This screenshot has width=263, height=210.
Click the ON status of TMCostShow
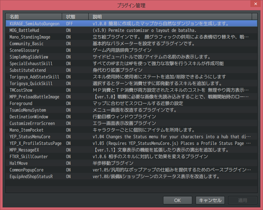click(x=68, y=90)
